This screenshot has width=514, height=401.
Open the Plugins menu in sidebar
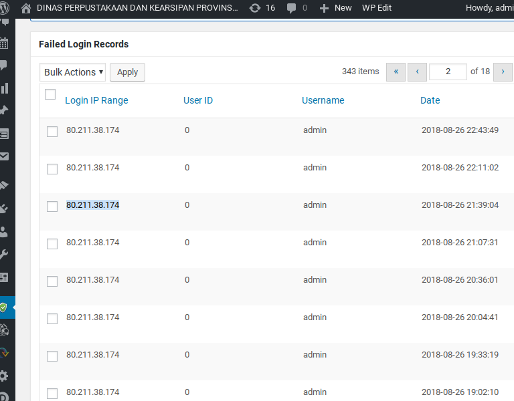(4, 209)
